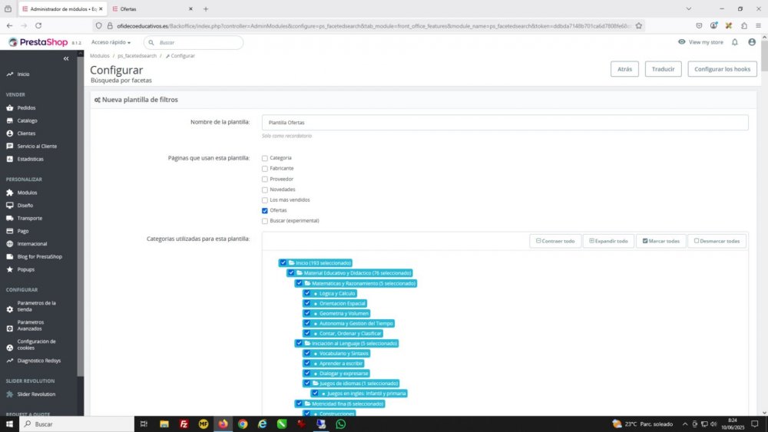
Task: Focus the Buscar search box in header
Action: coord(194,42)
